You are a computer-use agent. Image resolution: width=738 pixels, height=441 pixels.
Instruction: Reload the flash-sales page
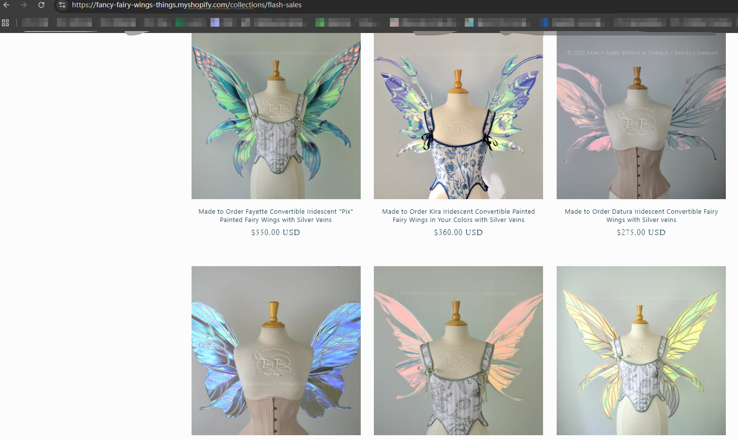pos(41,5)
